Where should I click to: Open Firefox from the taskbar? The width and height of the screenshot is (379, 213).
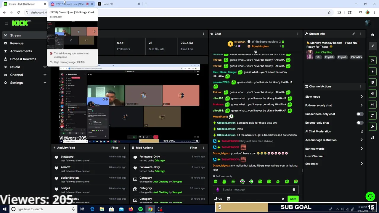click(131, 209)
